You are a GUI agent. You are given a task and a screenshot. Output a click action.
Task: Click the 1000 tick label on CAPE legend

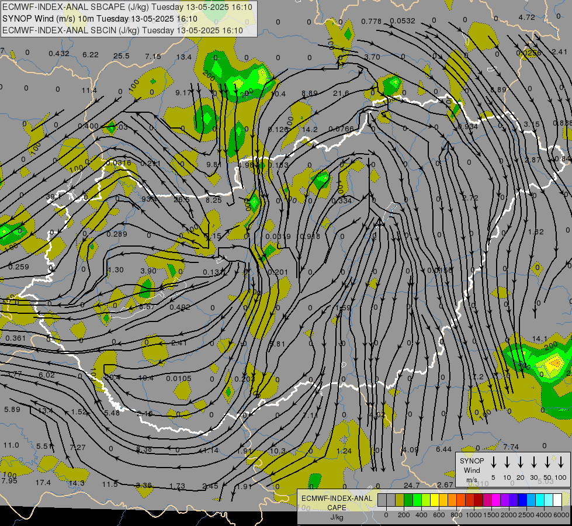coord(474,515)
